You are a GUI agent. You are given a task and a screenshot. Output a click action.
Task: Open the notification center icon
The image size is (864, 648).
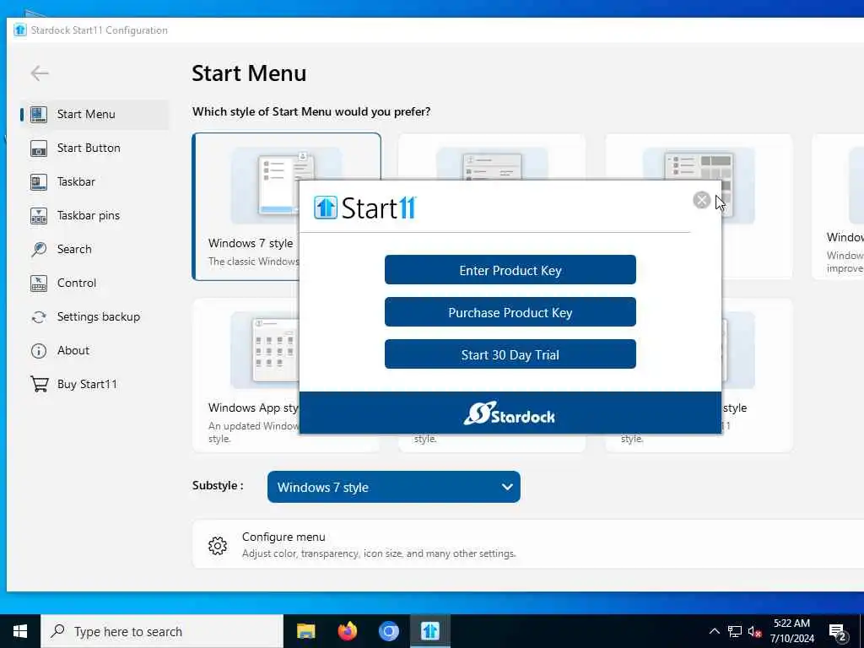[x=838, y=632]
